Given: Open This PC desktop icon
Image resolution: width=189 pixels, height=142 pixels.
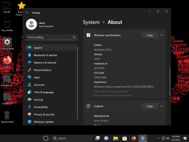Looking at the screenshot, I should click(x=7, y=8).
